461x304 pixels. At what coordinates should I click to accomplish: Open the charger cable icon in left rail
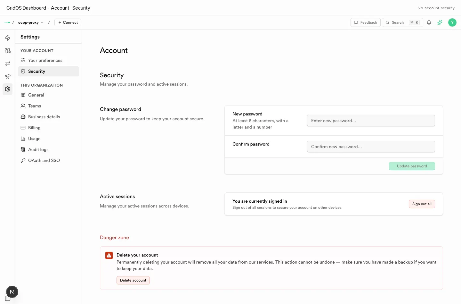pyautogui.click(x=8, y=51)
